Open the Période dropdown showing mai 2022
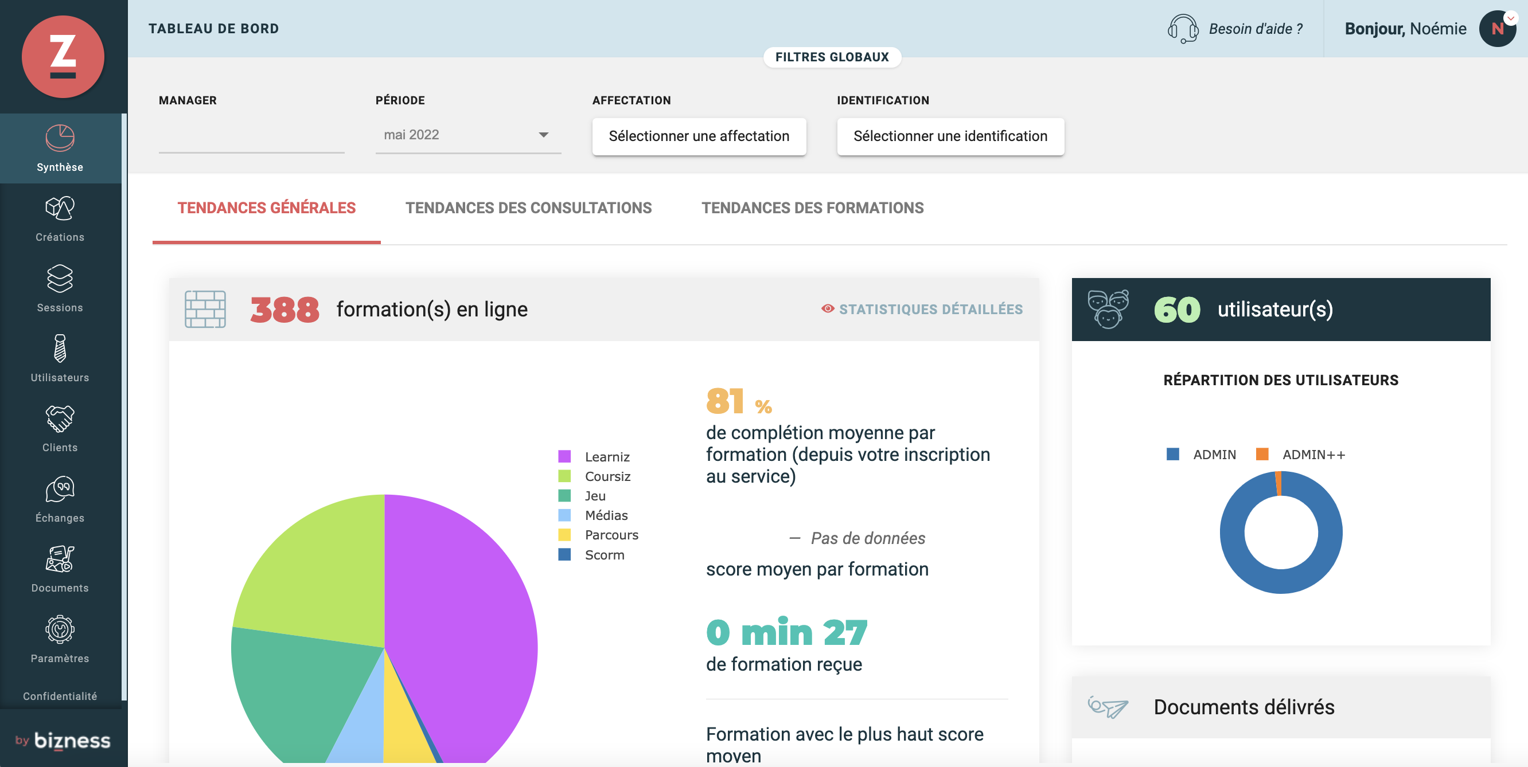This screenshot has height=767, width=1528. click(468, 135)
